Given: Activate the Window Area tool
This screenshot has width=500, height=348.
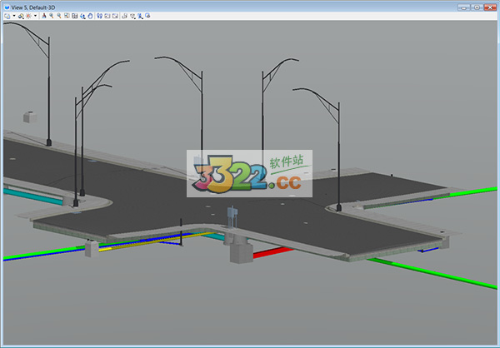Looking at the screenshot, I should (66, 16).
